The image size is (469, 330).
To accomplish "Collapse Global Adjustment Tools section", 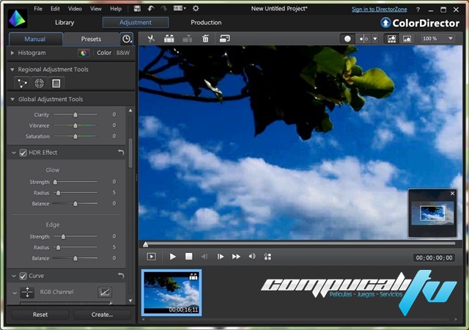I will pos(12,99).
